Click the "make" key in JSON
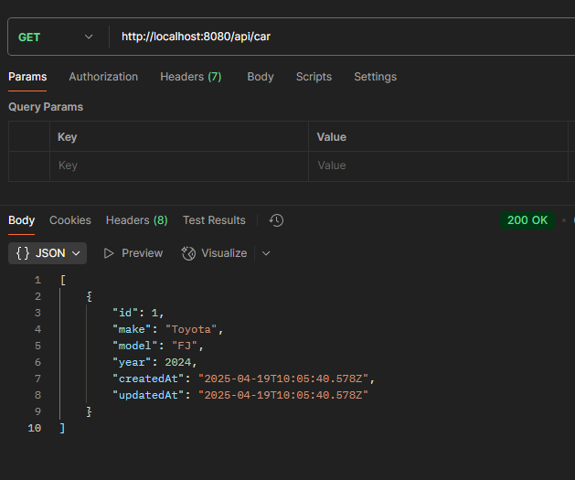Screen dimensions: 575x480 [132, 329]
